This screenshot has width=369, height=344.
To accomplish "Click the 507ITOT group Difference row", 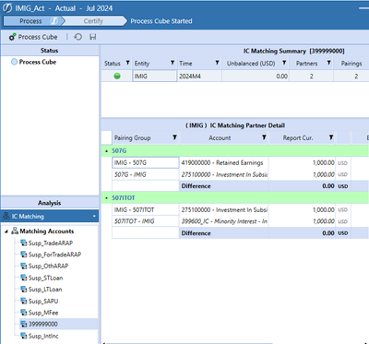I will [240, 233].
